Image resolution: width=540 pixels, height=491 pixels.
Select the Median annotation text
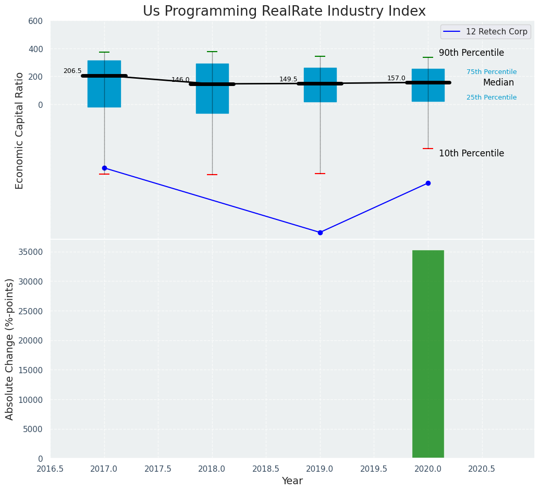coord(498,83)
